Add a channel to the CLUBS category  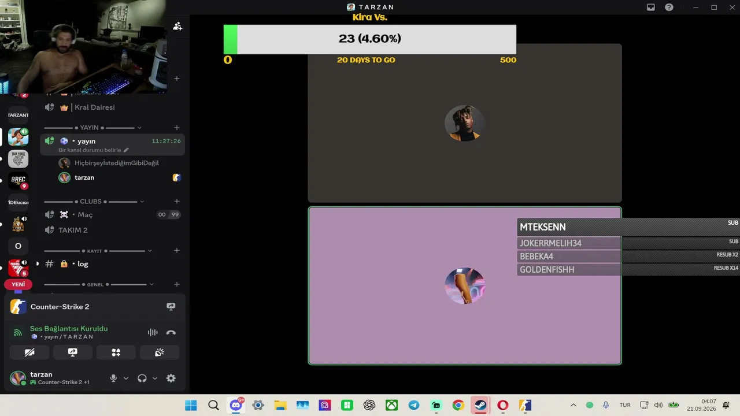tap(177, 202)
